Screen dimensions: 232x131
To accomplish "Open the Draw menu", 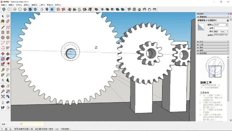I will 34,5.
